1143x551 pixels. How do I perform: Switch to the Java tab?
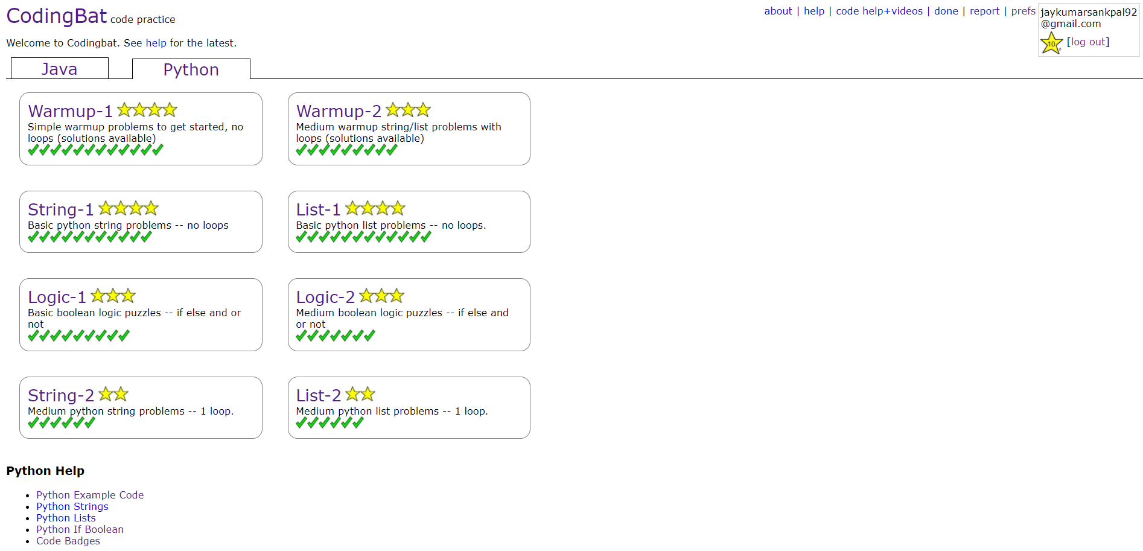click(x=60, y=69)
